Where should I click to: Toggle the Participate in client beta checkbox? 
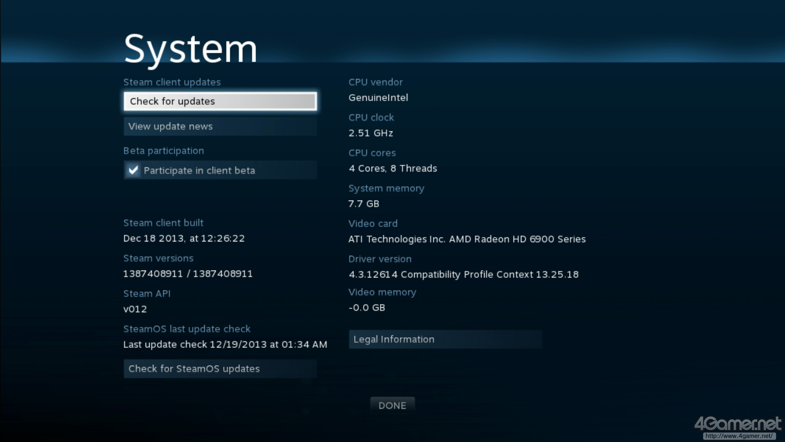133,170
